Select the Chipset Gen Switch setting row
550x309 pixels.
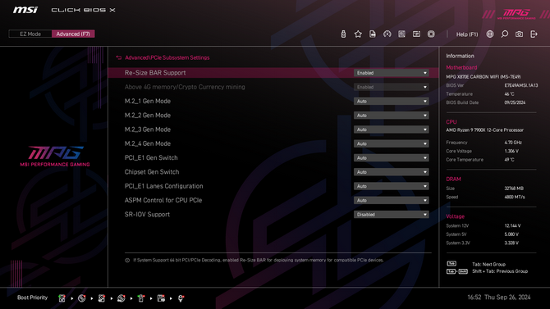pos(273,172)
